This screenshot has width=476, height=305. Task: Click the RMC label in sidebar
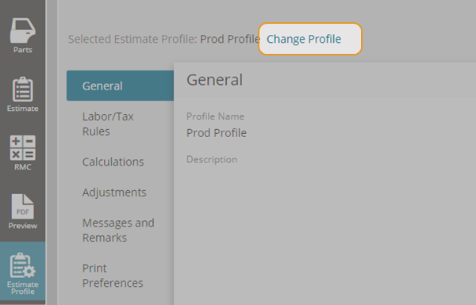tap(23, 167)
